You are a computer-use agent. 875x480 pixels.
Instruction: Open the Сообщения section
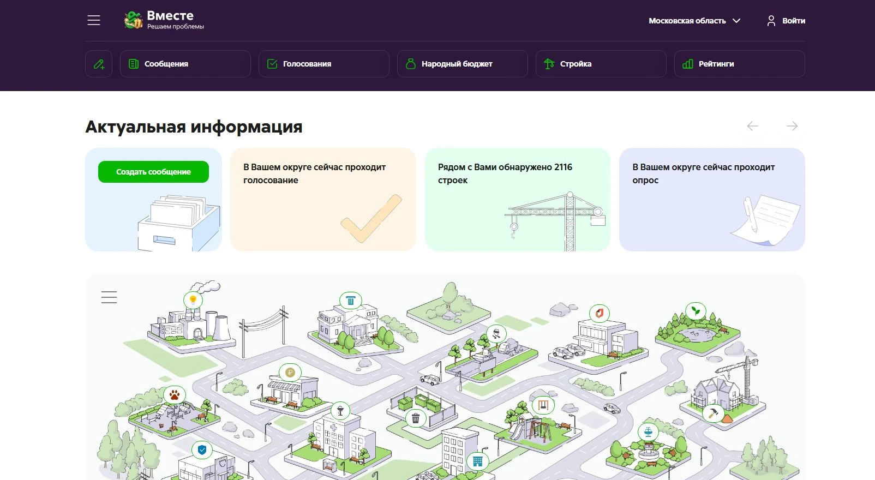185,64
